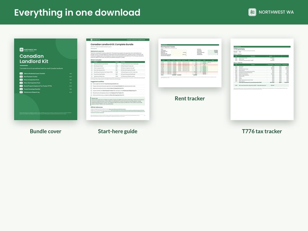Viewport: 308px width, 231px height.
Task: Click 'Canadian Landlord Kit: Complete Bundle' guide title
Action: (x=112, y=45)
